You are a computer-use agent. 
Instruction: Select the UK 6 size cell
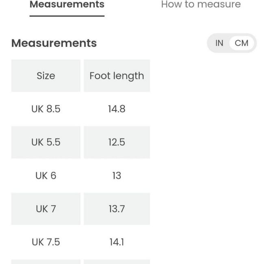tap(46, 175)
